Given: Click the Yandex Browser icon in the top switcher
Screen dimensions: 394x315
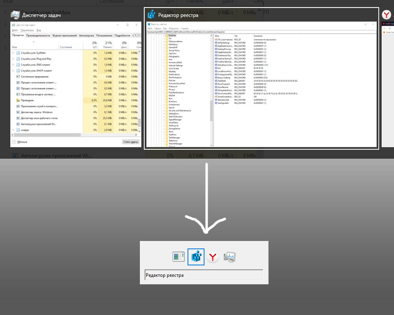Looking at the screenshot, I should [x=387, y=15].
